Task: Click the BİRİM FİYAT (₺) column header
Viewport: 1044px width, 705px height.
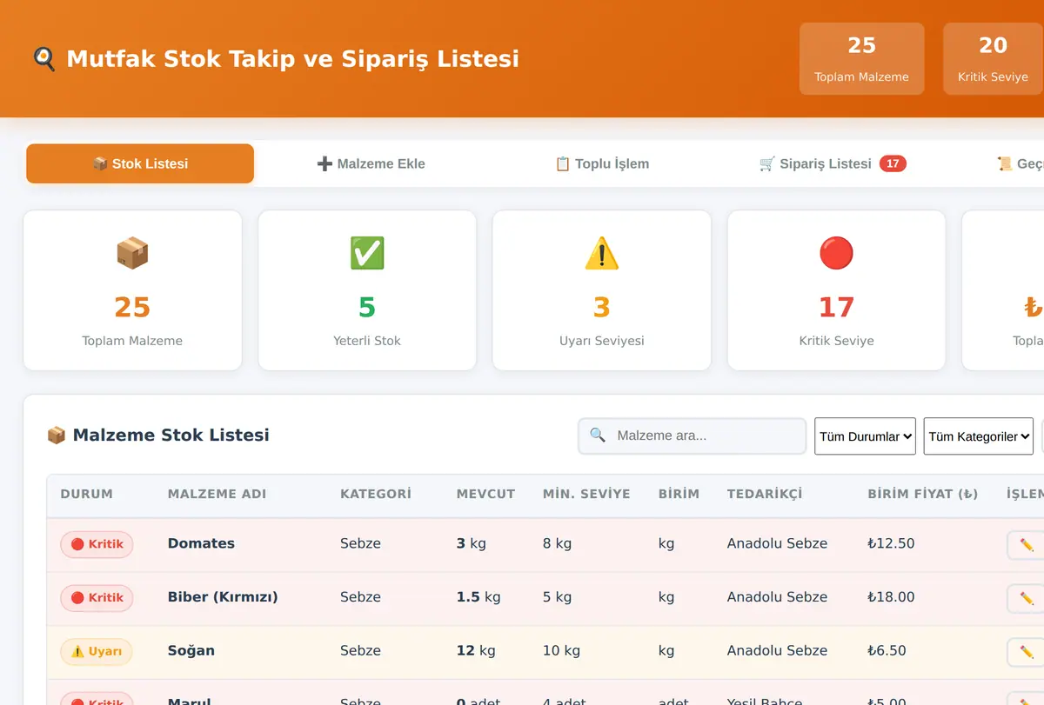Action: (x=923, y=494)
